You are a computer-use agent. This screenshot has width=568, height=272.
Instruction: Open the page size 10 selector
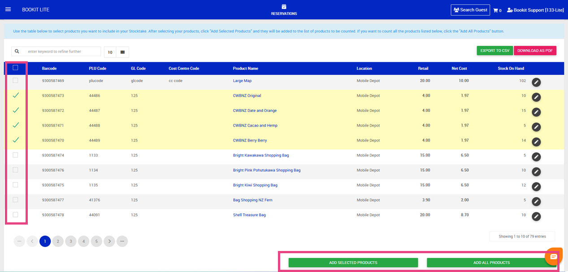tap(110, 52)
